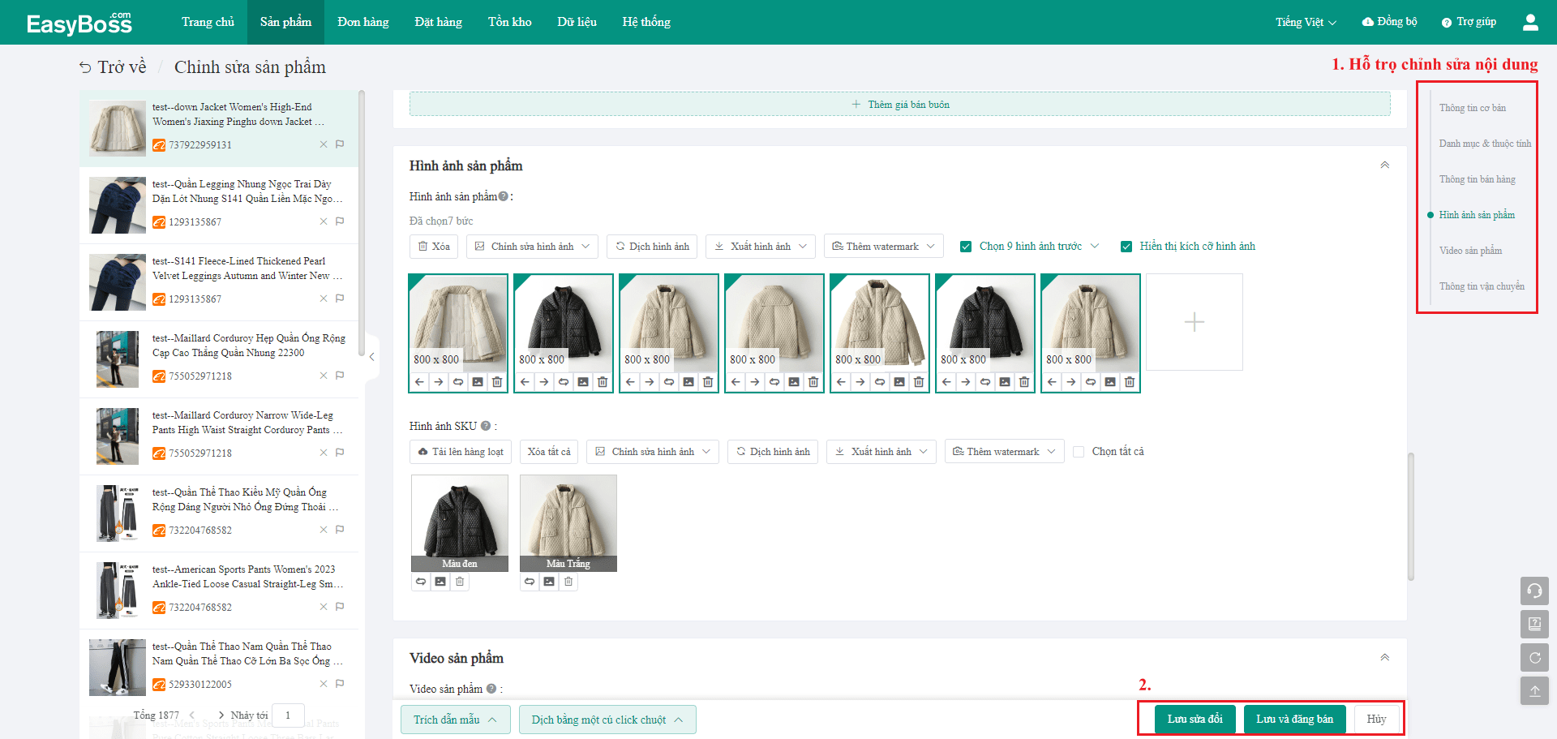Click the Đồng bộ cloud sync icon
This screenshot has width=1557, height=739.
click(x=1368, y=22)
